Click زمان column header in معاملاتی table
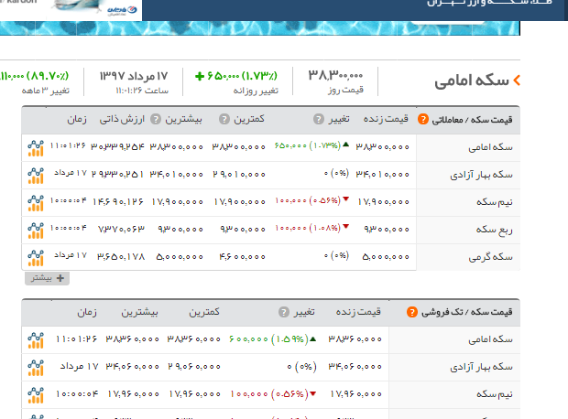 pos(77,119)
